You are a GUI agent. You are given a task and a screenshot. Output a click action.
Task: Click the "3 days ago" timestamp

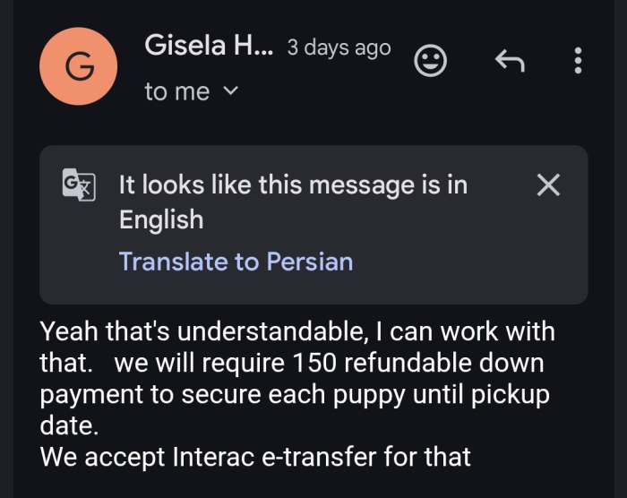(x=339, y=47)
